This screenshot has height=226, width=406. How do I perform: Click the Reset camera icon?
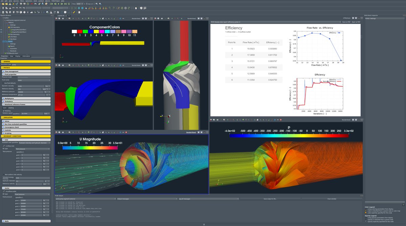(72, 8)
